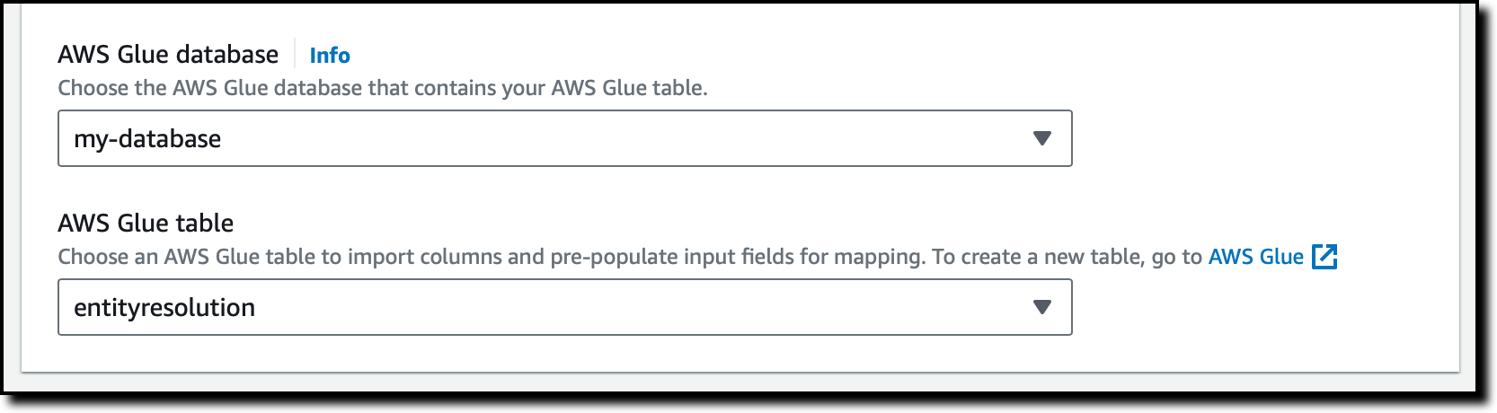
Task: Click the external link icon after AWS Glue
Action: (x=1324, y=257)
